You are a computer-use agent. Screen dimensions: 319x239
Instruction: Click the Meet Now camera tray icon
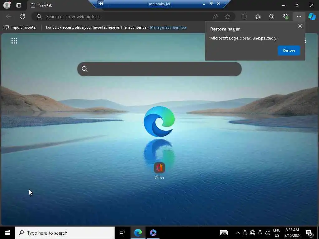(260, 233)
